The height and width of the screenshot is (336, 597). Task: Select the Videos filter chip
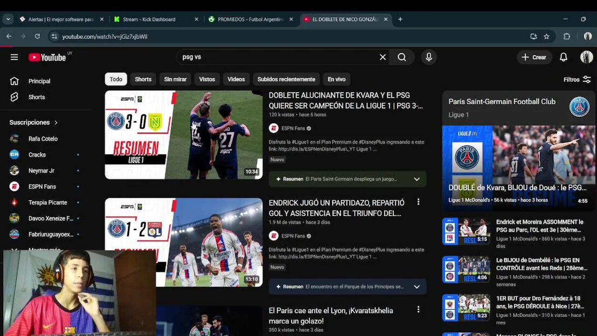[236, 79]
